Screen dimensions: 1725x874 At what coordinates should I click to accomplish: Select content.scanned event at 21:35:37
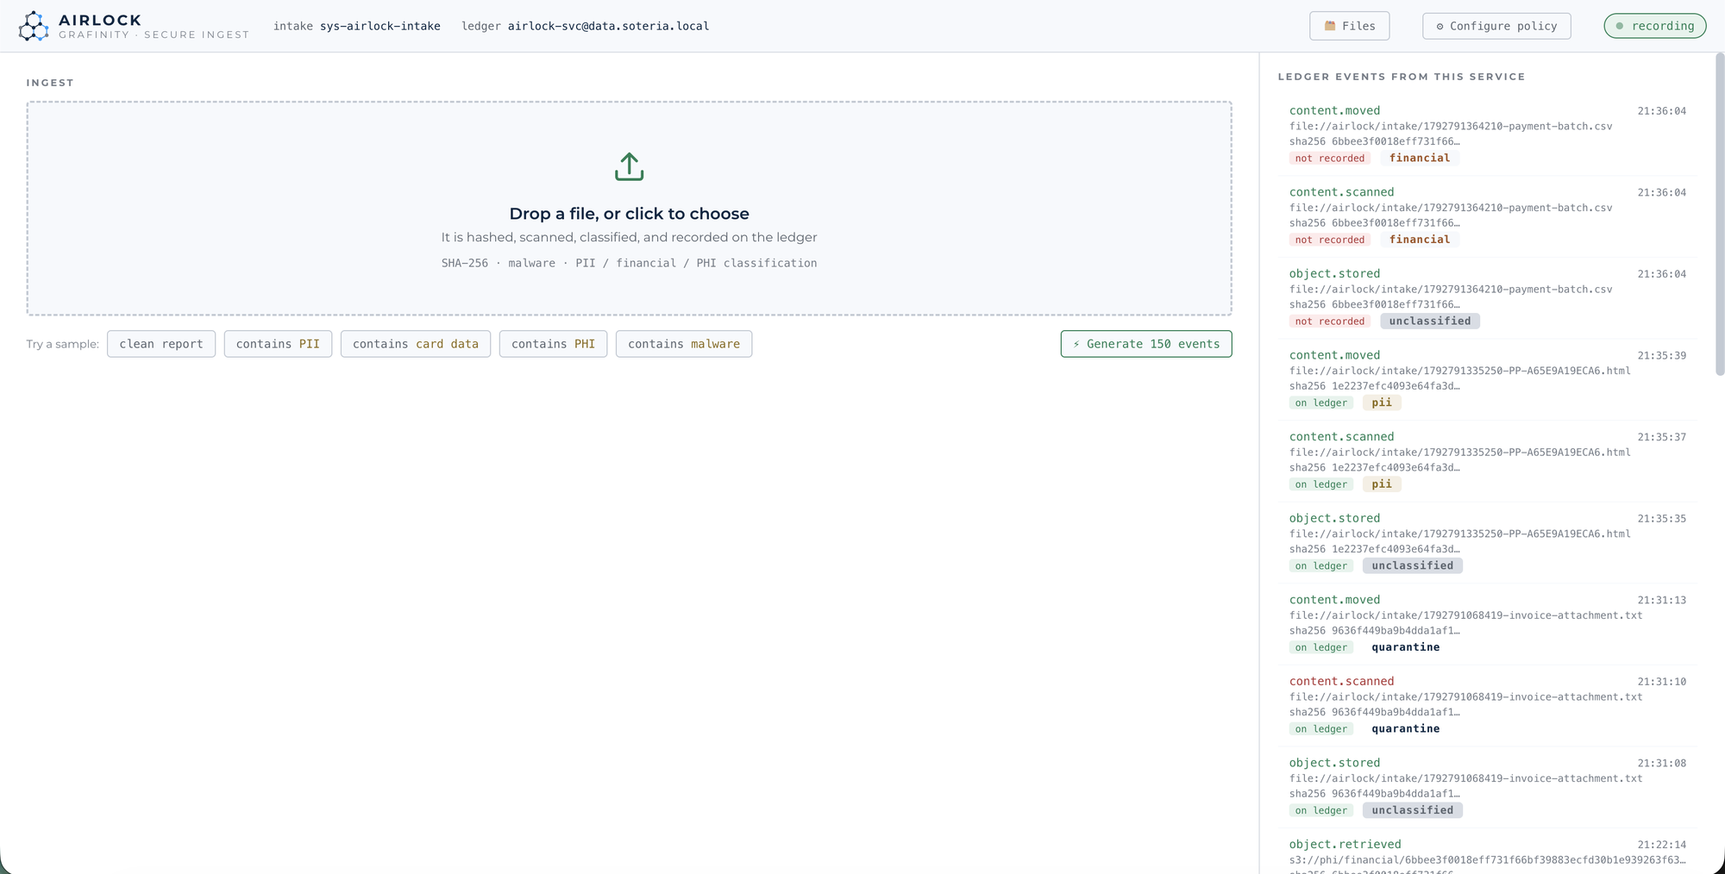[x=1488, y=461]
